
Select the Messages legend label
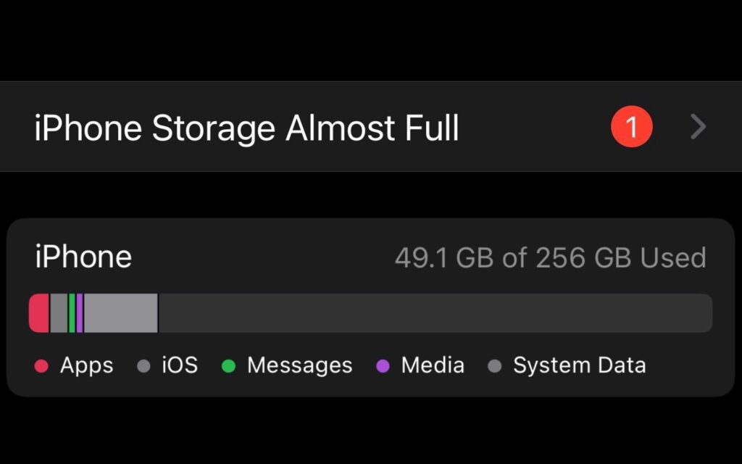click(x=299, y=365)
